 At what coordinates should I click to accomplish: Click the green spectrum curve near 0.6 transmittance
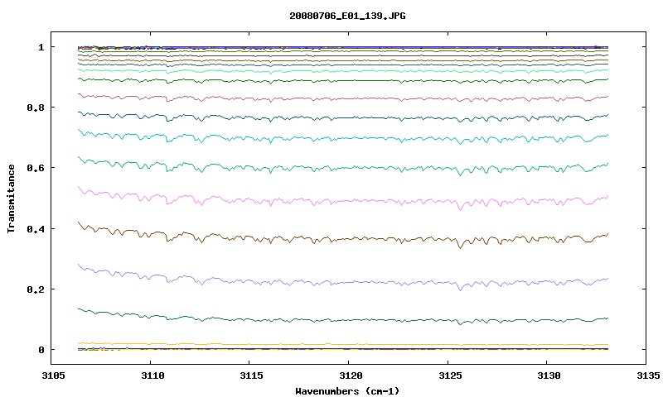tap(343, 168)
